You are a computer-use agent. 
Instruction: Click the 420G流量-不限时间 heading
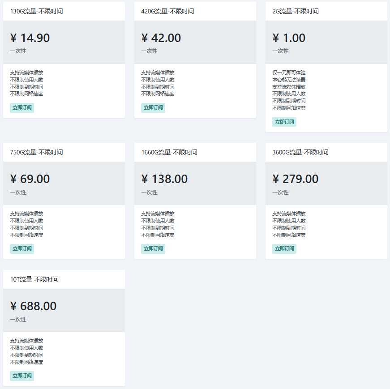click(168, 11)
